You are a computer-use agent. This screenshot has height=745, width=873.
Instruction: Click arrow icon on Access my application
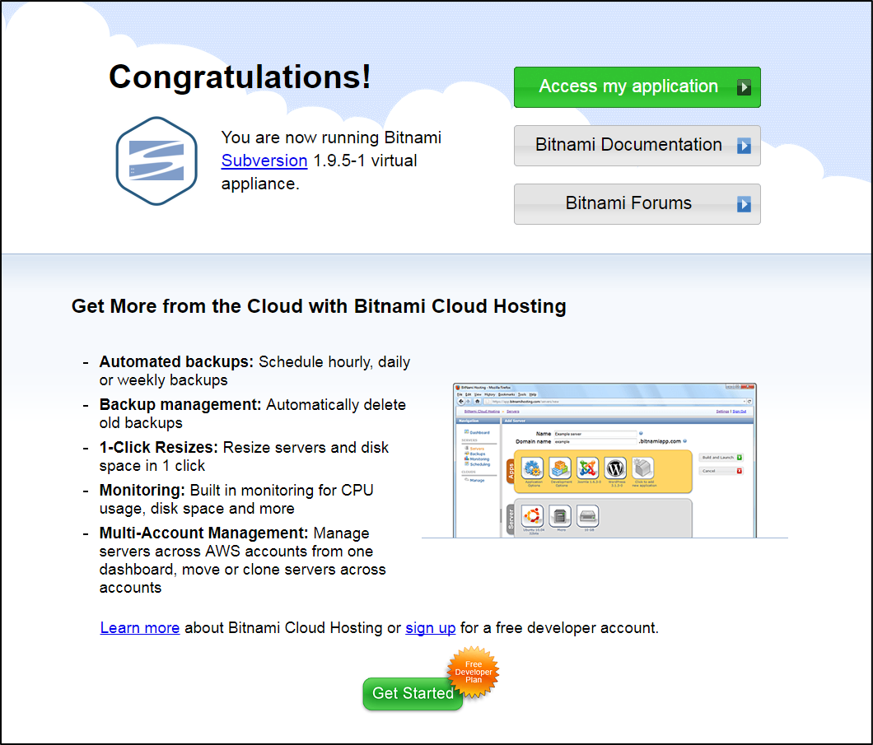(744, 87)
